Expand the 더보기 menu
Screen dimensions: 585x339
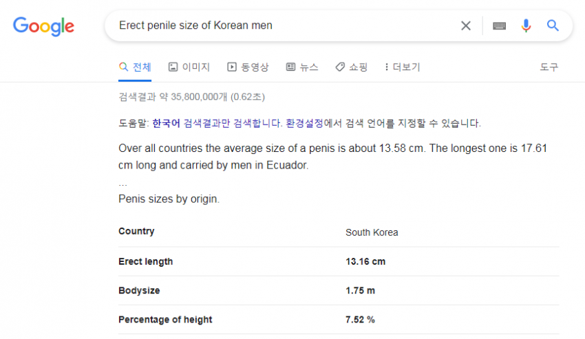pos(403,67)
